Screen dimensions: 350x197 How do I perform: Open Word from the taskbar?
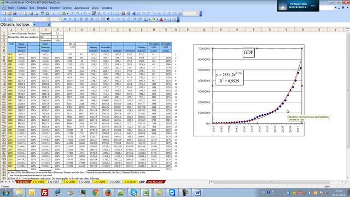pyautogui.click(x=197, y=193)
